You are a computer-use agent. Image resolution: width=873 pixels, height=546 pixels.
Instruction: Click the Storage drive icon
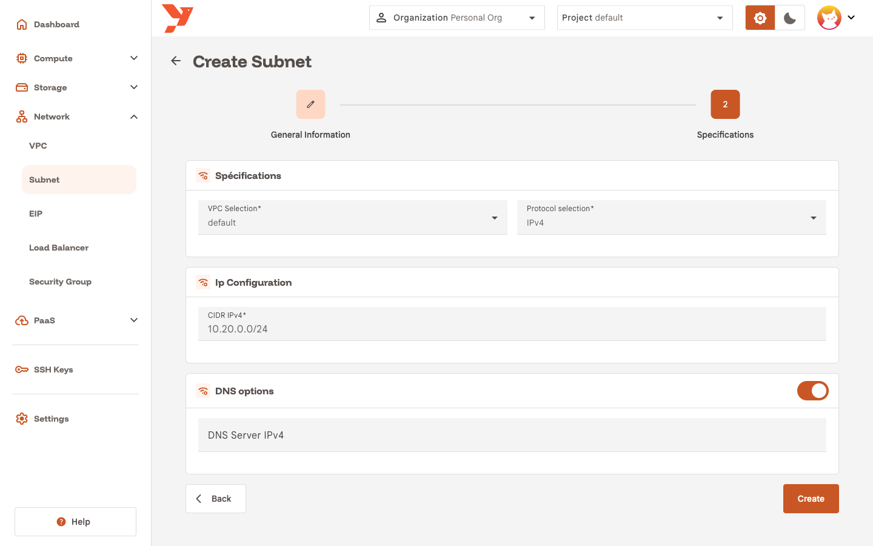(22, 87)
